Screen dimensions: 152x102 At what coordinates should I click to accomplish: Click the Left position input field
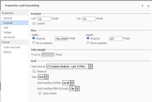coord(44,19)
